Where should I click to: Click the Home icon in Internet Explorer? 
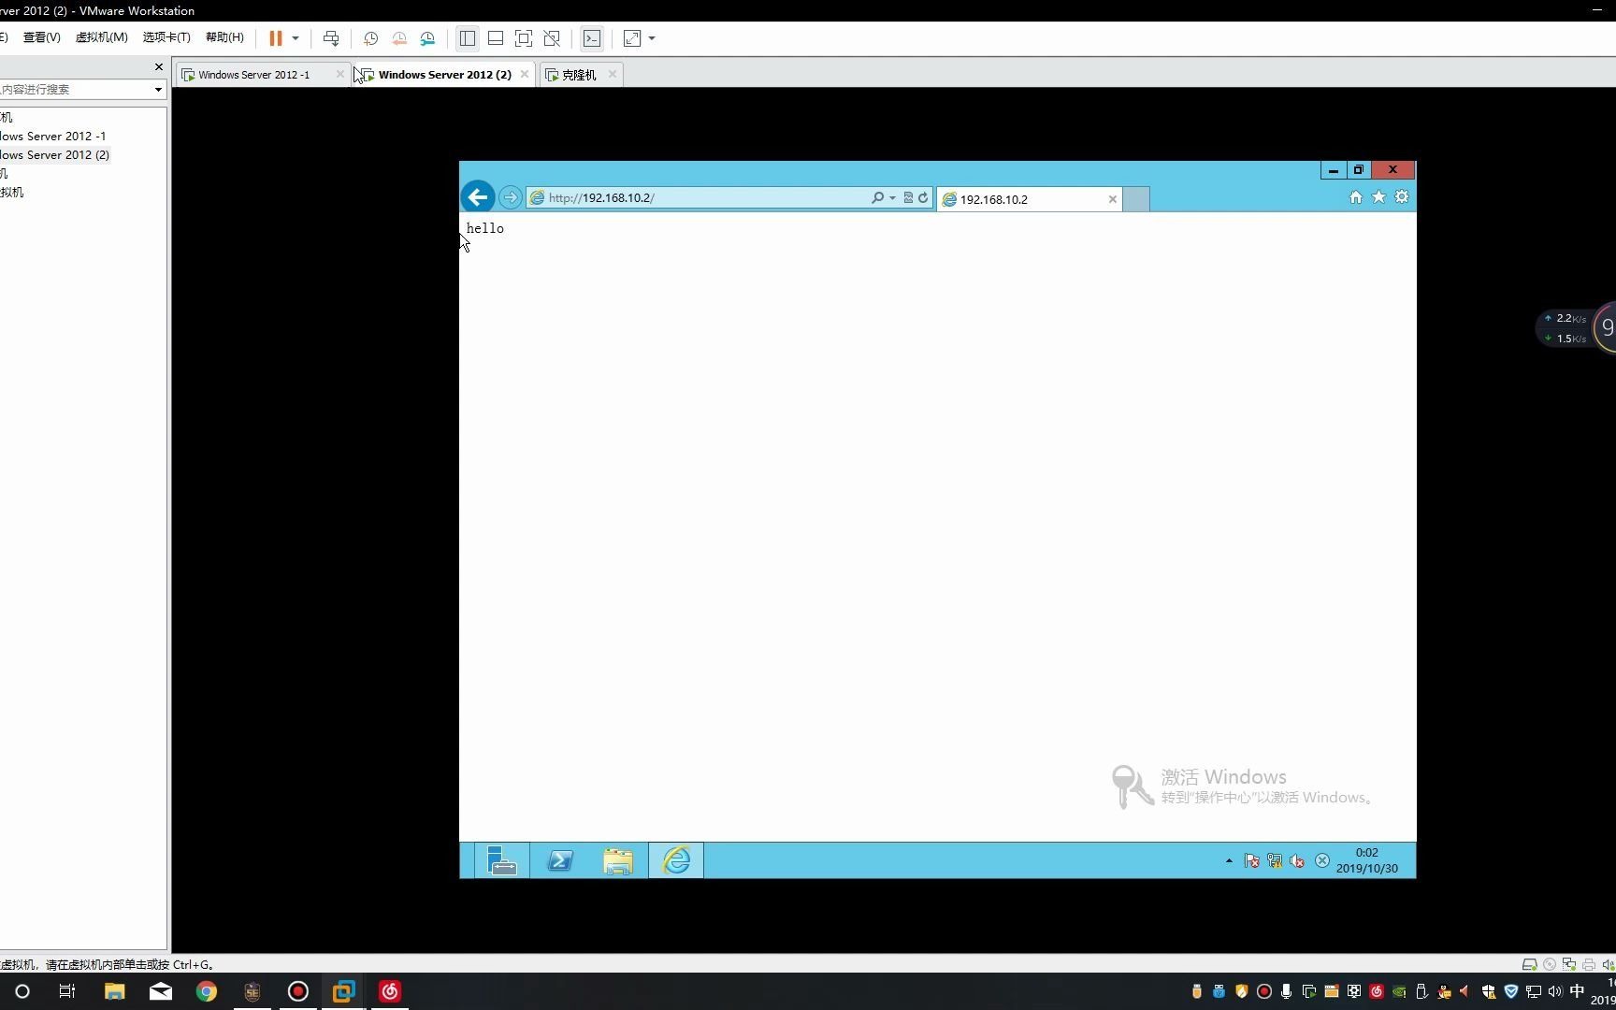1355,197
